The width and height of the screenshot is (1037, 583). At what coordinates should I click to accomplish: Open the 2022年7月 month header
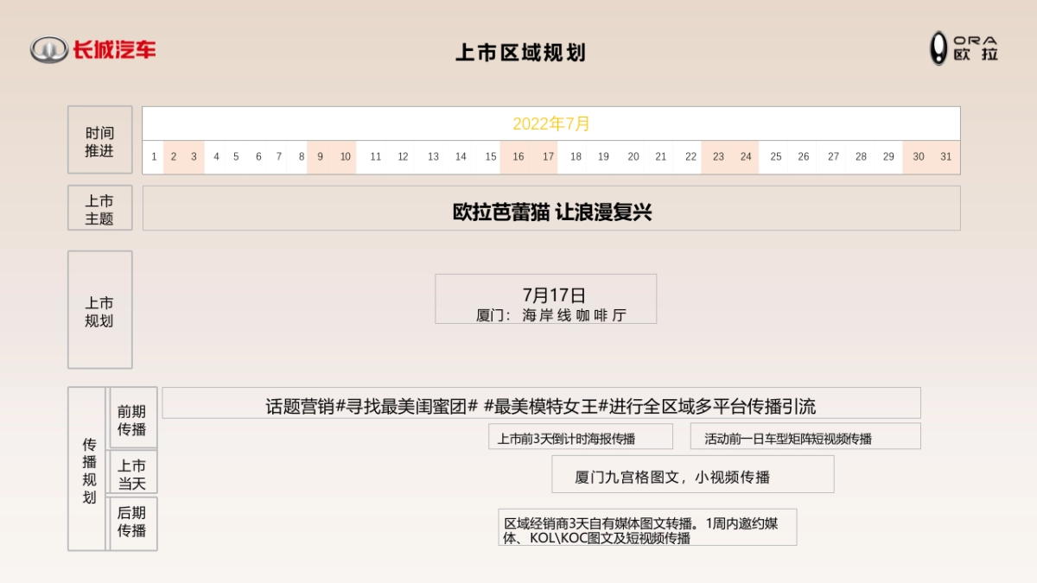click(550, 124)
